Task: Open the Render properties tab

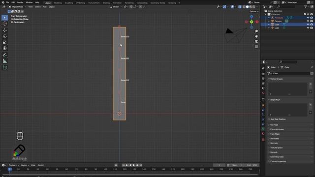Action: [x=263, y=74]
